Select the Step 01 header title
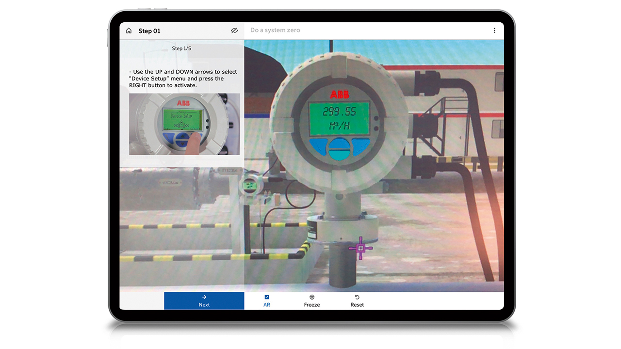 tap(149, 31)
